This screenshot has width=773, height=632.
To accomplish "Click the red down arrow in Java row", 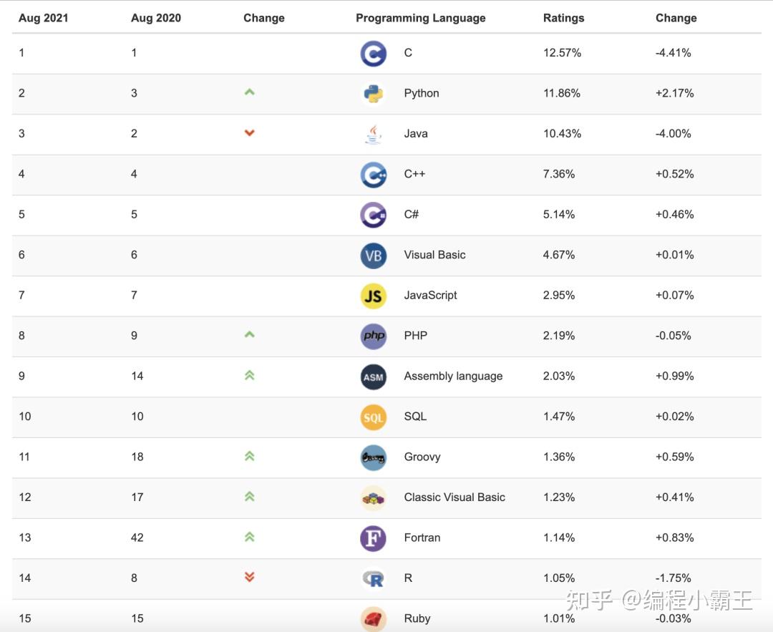I will (x=249, y=133).
